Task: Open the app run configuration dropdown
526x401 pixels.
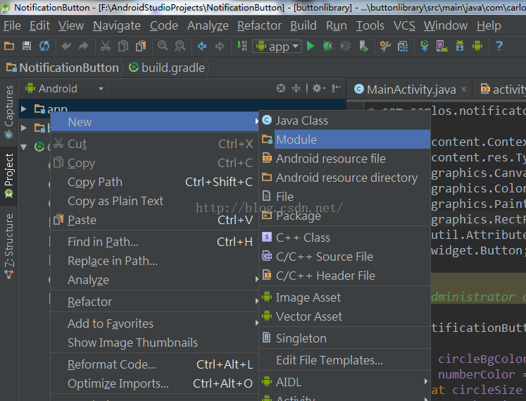Action: (x=277, y=46)
